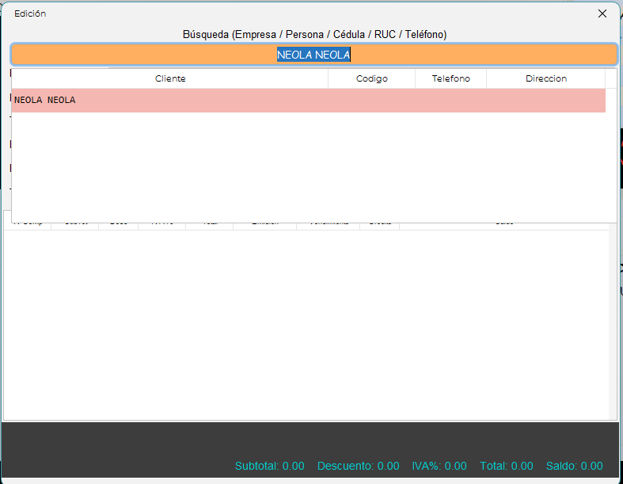Click the IVA%: 0.00 label
This screenshot has height=484, width=623.
(x=439, y=466)
